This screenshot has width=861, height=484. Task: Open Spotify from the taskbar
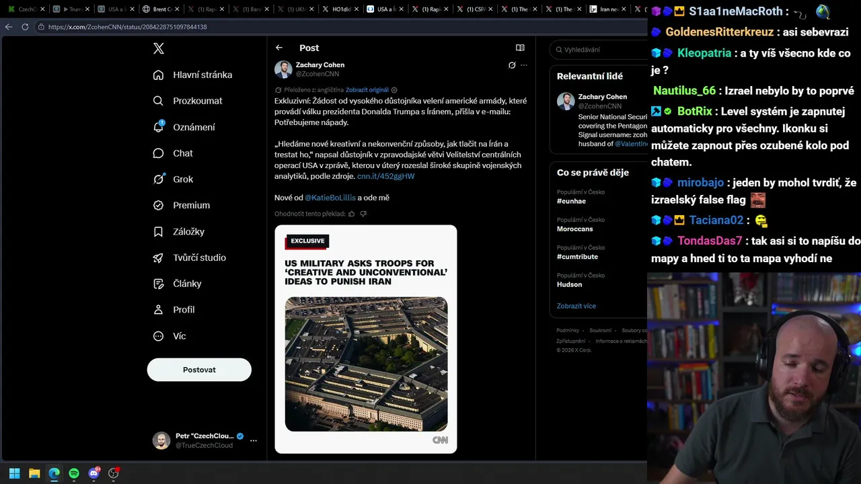[x=74, y=473]
